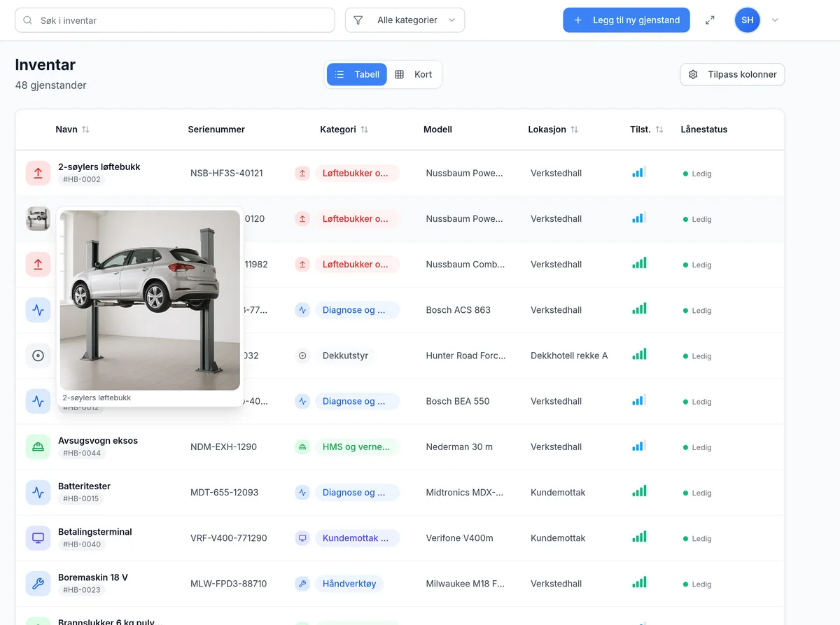Image resolution: width=840 pixels, height=625 pixels.
Task: Click the Håndverktøy category tag
Action: pos(349,583)
